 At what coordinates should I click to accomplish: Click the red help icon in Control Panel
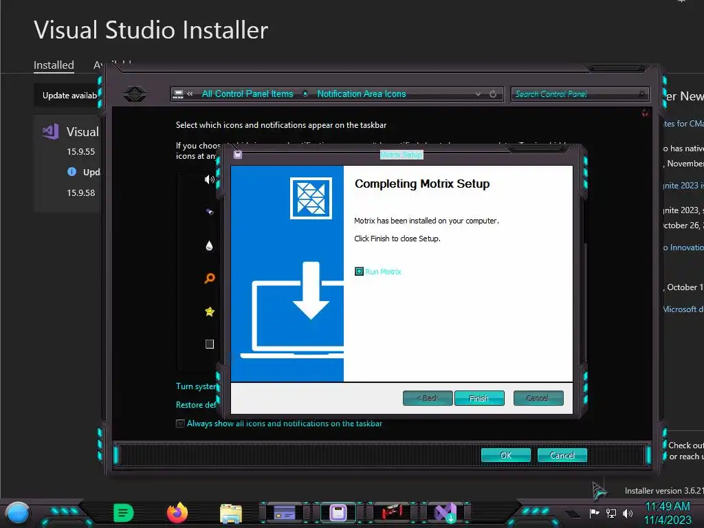pyautogui.click(x=645, y=113)
